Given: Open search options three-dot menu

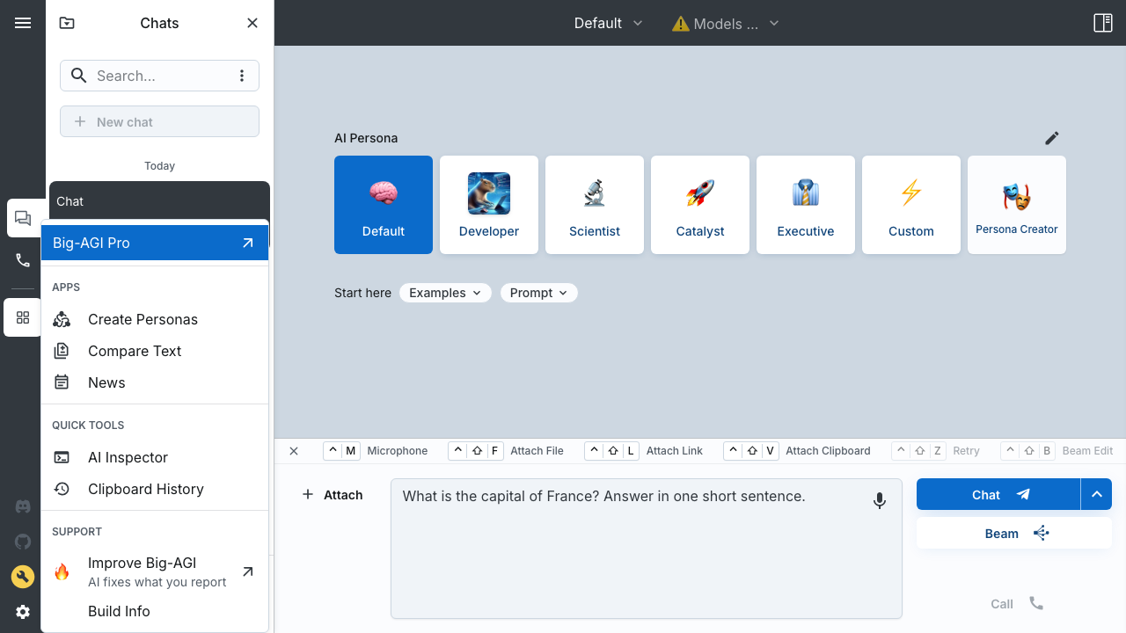Looking at the screenshot, I should (x=242, y=76).
